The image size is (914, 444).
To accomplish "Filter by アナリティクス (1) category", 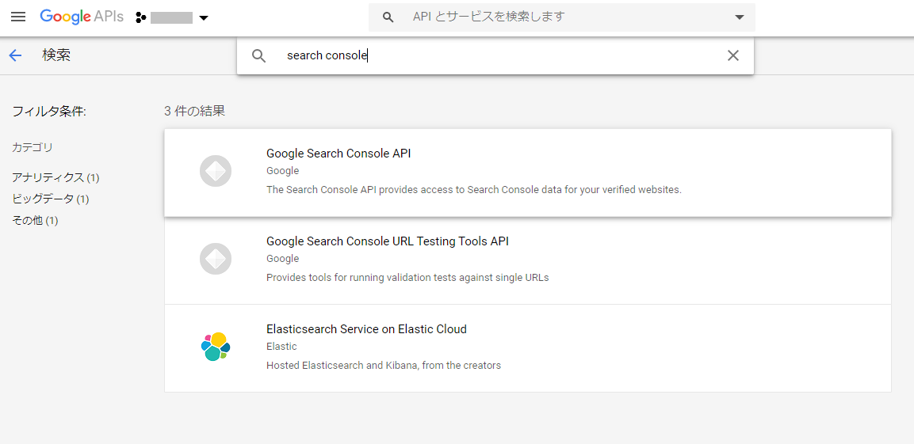I will pos(56,177).
